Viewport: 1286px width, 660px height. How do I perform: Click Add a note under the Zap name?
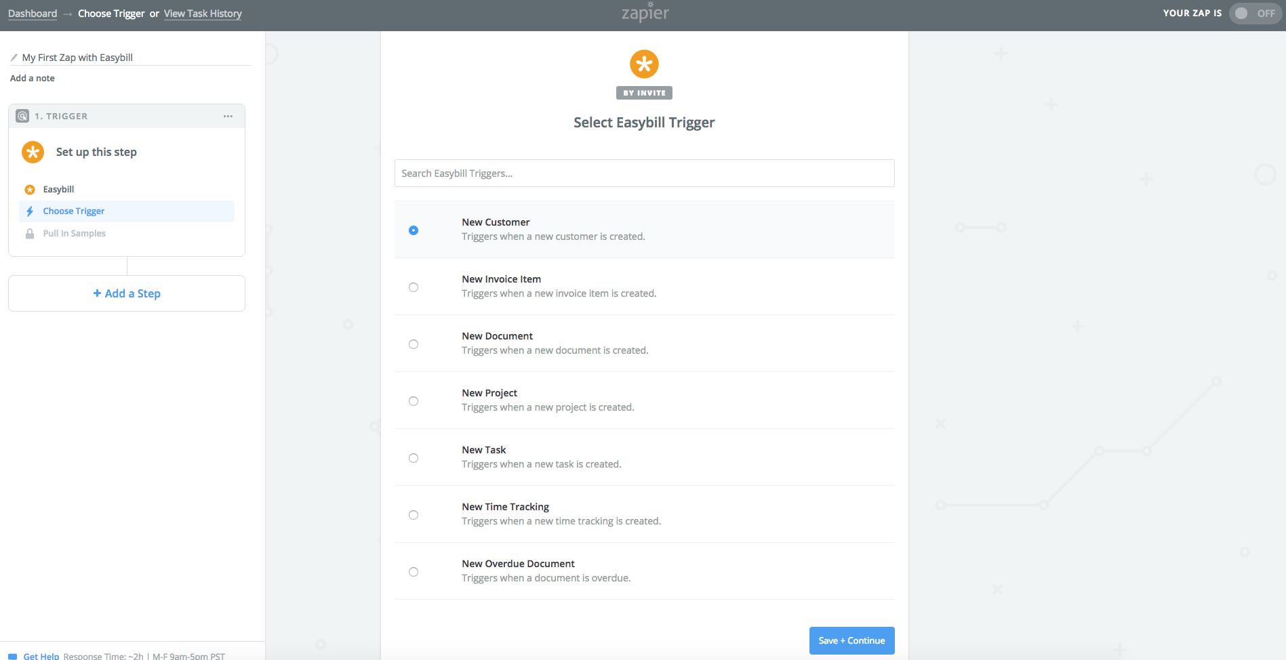point(33,79)
